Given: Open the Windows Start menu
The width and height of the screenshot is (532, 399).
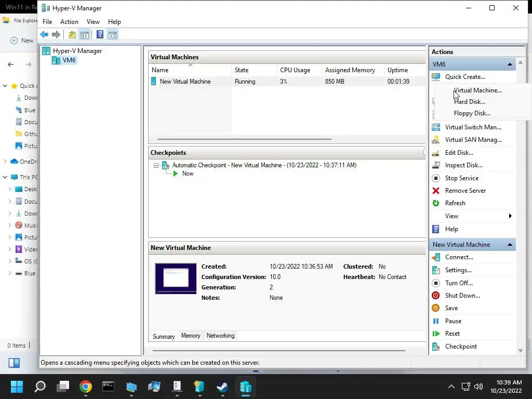Looking at the screenshot, I should [x=17, y=387].
